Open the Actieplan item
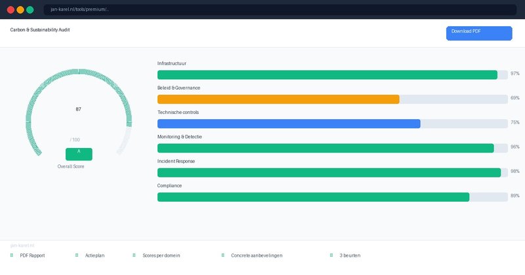 pos(94,255)
